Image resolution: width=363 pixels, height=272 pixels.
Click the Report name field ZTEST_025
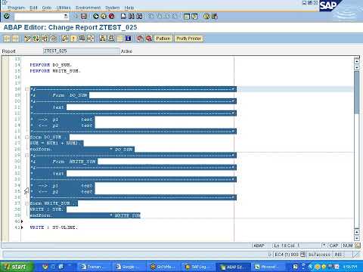pyautogui.click(x=81, y=51)
